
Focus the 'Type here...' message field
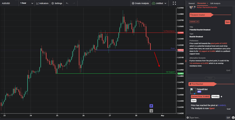coord(207,118)
